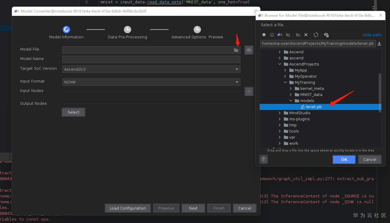This screenshot has width=390, height=223.
Task: Focus the Model Name input field
Action: 151,59
